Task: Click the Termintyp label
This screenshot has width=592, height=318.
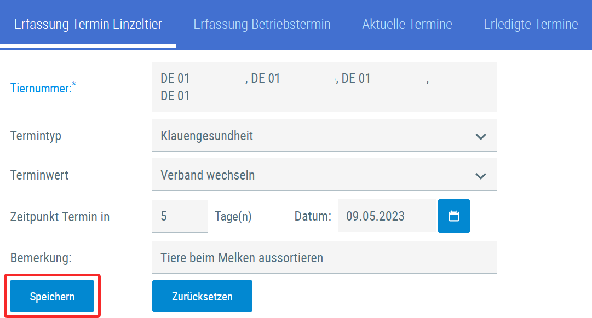Action: pos(36,136)
